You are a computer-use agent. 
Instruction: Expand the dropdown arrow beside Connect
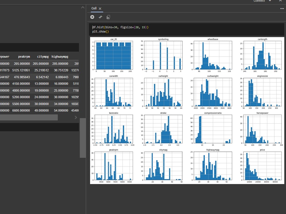(x=270, y=1)
